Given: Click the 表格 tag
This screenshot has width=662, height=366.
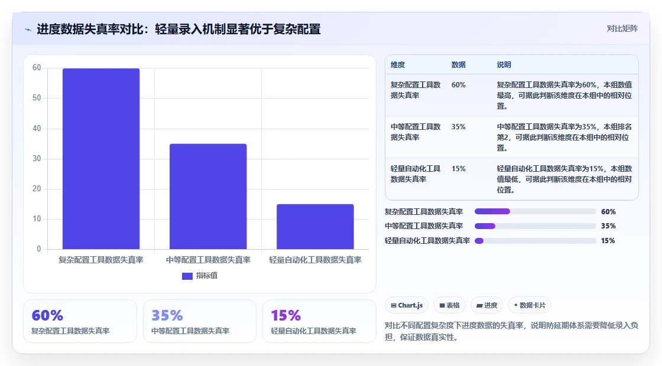Looking at the screenshot, I should pyautogui.click(x=449, y=305).
